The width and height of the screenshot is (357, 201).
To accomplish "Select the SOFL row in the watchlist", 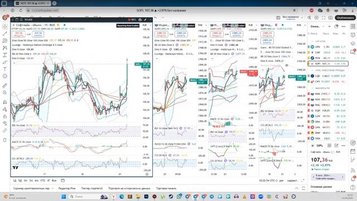I will 328,64.
